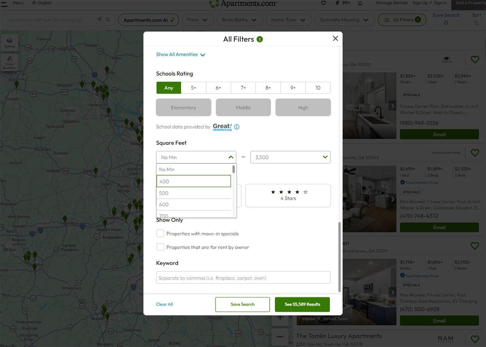Select 9+ schools rating
The height and width of the screenshot is (347, 486).
(x=293, y=88)
